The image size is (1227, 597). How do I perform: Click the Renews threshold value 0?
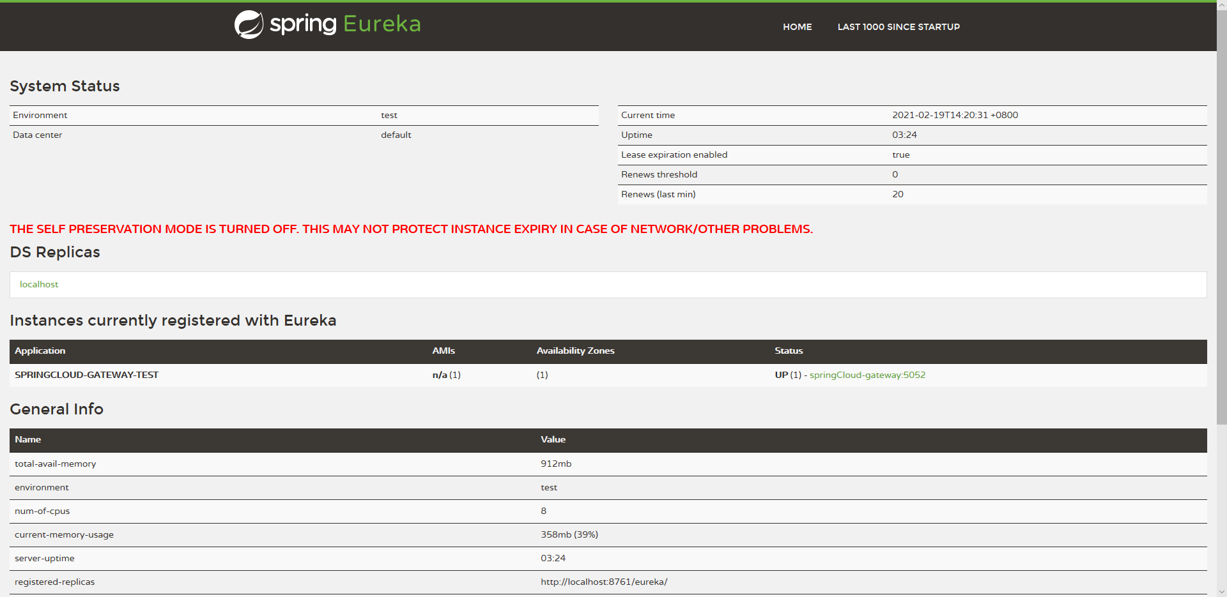tap(895, 174)
